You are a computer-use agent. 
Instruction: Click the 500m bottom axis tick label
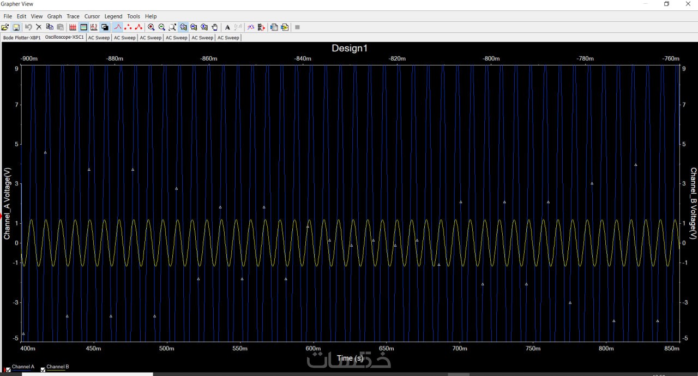point(167,348)
